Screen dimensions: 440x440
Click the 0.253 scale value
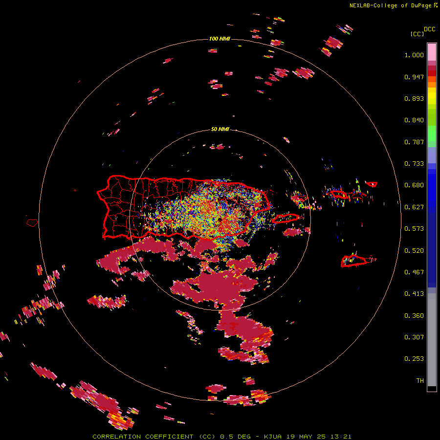414,359
